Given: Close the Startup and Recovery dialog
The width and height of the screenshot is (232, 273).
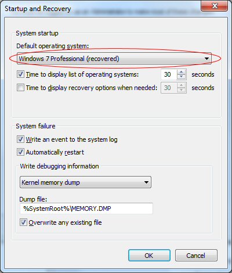Looking at the screenshot, I should click(x=214, y=6).
